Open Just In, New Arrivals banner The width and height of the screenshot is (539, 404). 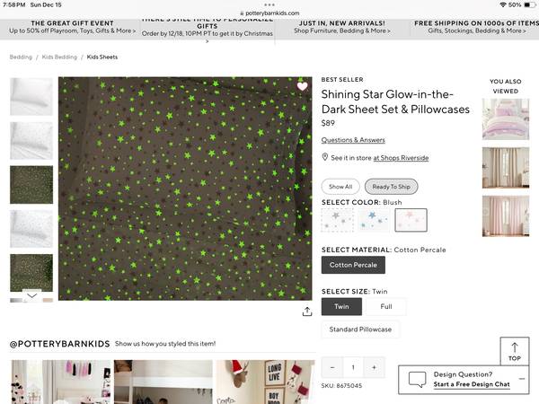click(x=342, y=27)
